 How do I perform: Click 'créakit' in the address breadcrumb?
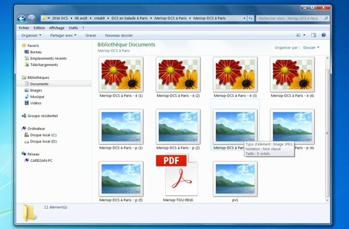[x=99, y=19]
